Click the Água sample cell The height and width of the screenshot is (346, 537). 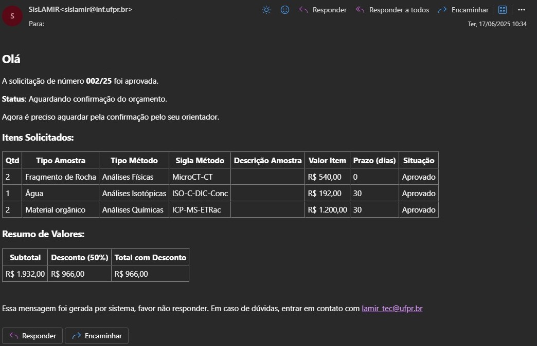(x=61, y=194)
